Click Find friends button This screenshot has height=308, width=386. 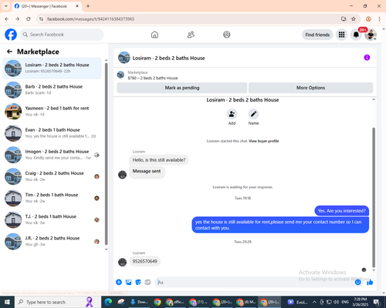click(x=317, y=35)
